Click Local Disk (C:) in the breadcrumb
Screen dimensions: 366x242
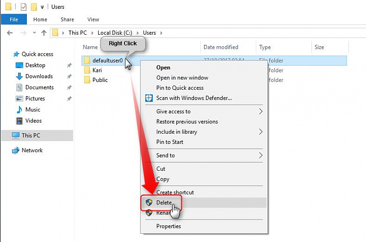pos(115,33)
